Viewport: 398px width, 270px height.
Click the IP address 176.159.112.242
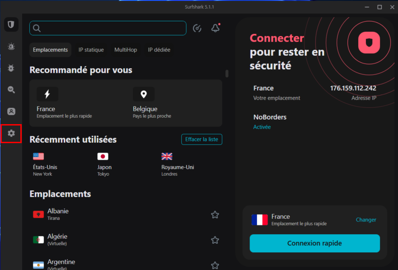click(353, 88)
